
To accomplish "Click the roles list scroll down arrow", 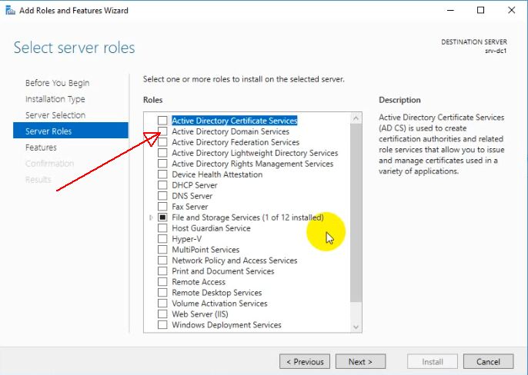I will point(356,327).
